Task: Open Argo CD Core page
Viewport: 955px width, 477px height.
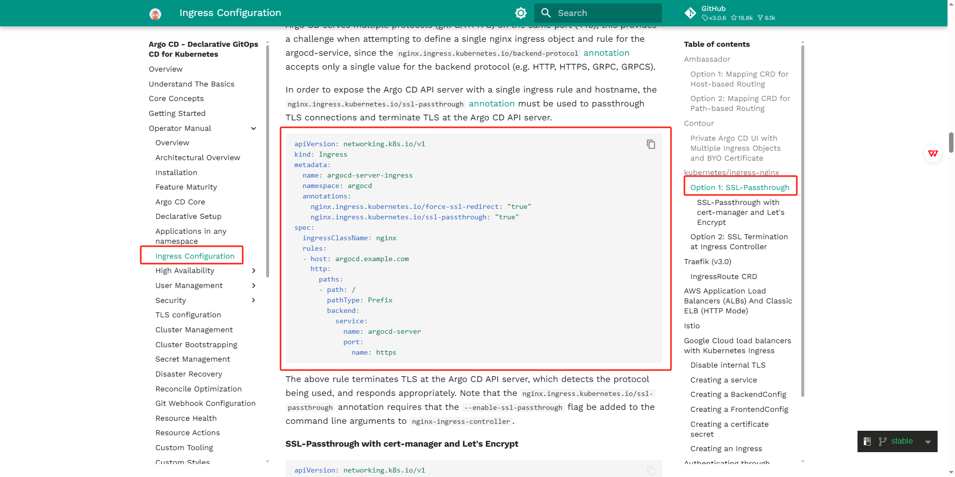Action: (180, 202)
